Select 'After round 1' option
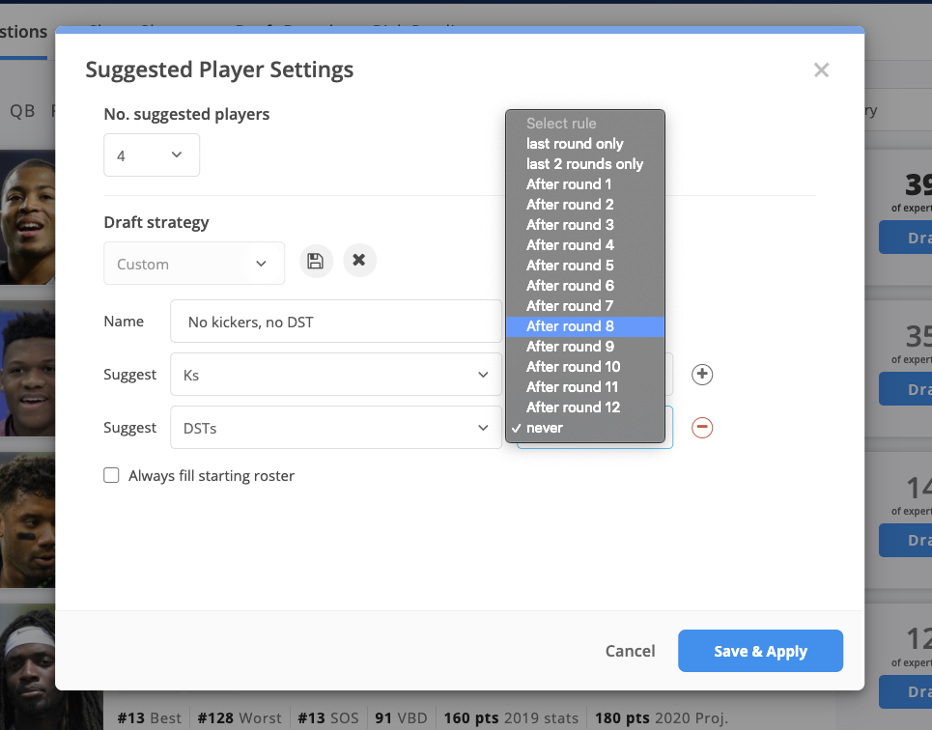The image size is (932, 730). click(x=585, y=184)
